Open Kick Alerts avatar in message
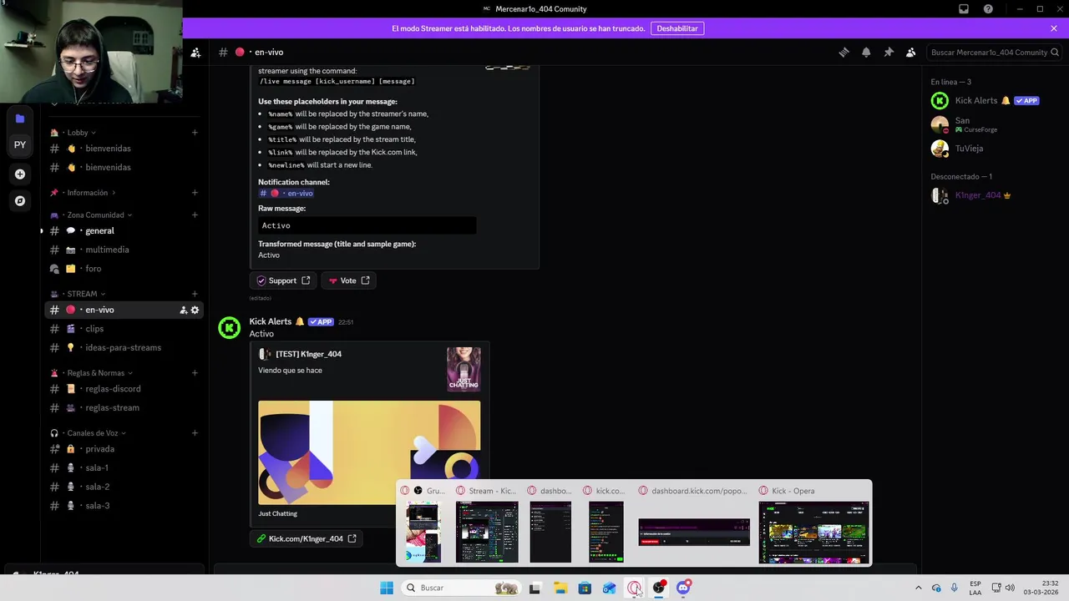1069x601 pixels. (x=229, y=328)
